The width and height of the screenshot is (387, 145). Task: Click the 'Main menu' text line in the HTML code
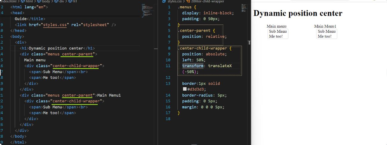pyautogui.click(x=35, y=60)
